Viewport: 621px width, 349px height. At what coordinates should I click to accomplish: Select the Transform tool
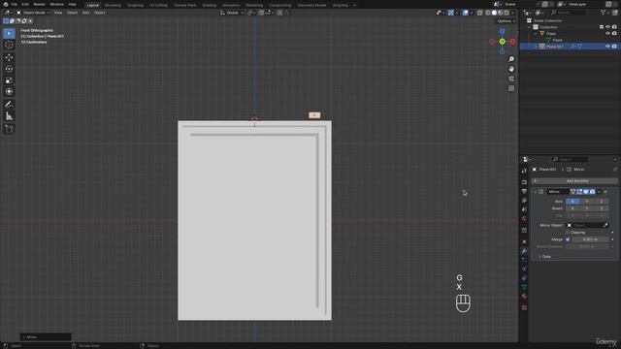(9, 92)
